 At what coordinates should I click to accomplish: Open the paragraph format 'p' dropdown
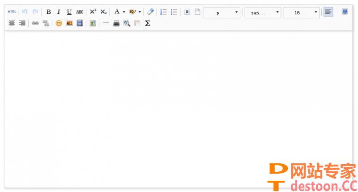(x=222, y=13)
